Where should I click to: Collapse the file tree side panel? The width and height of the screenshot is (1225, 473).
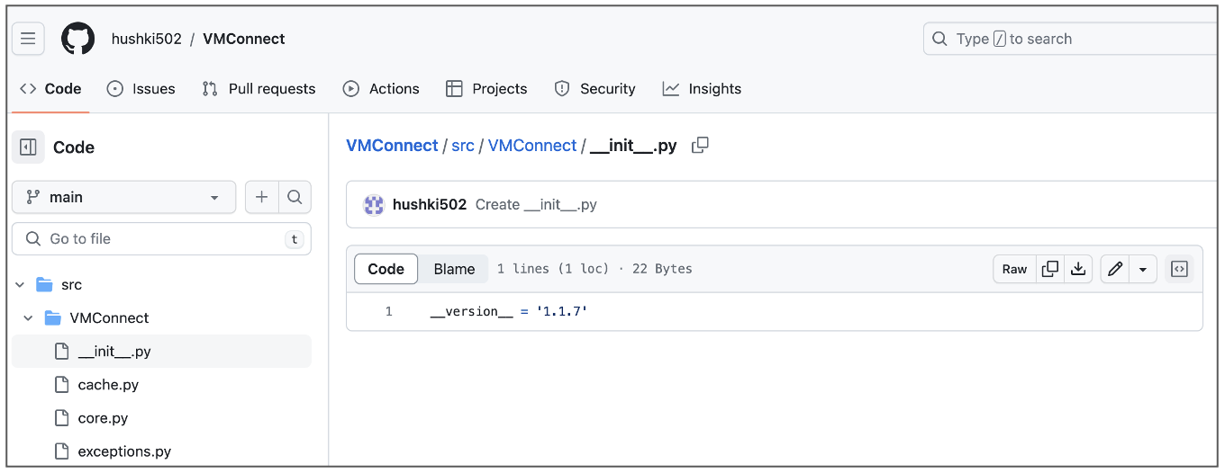(28, 147)
